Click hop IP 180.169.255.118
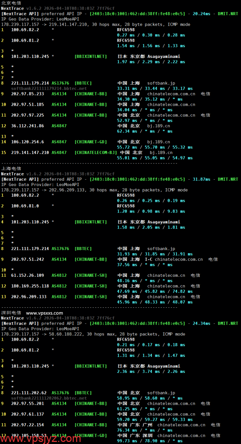Image resolution: width=241 pixels, height=444 pixels. pyautogui.click(x=30, y=286)
